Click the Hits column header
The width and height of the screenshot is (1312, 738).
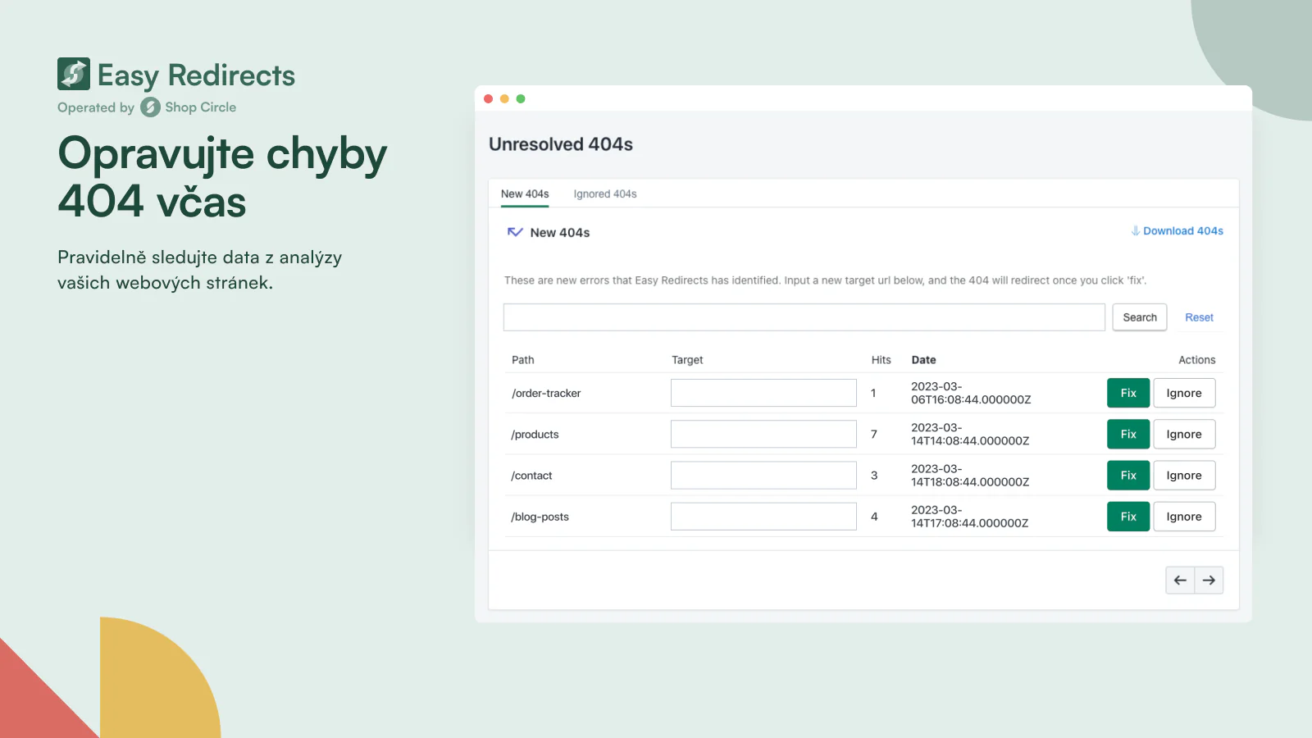click(x=881, y=360)
